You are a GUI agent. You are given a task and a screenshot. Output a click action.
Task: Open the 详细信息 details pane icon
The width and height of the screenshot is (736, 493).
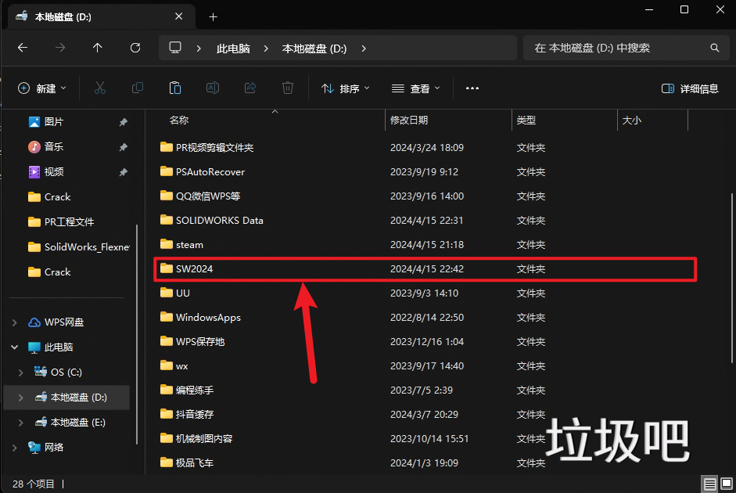[689, 88]
